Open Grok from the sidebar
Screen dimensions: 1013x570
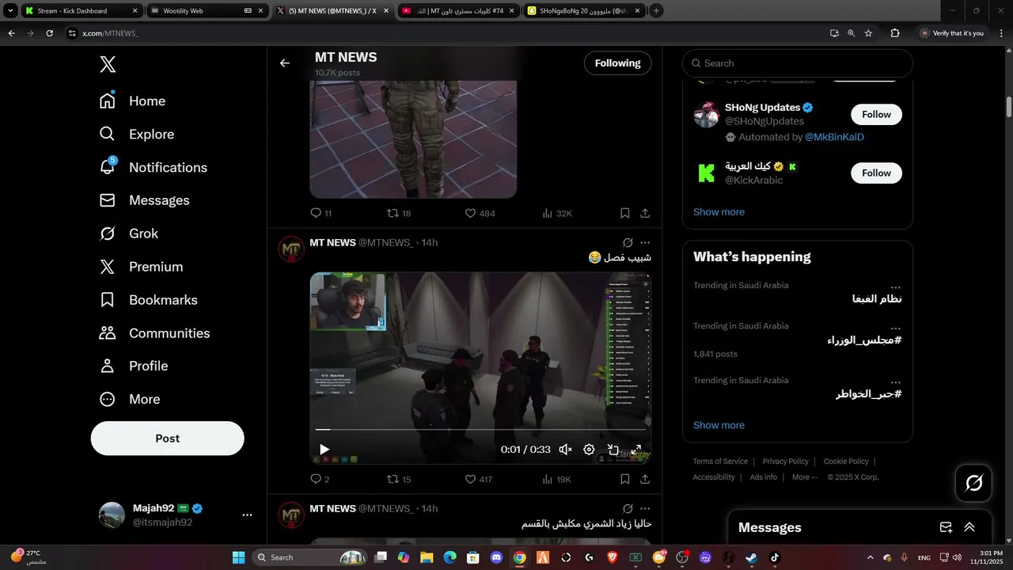(128, 234)
